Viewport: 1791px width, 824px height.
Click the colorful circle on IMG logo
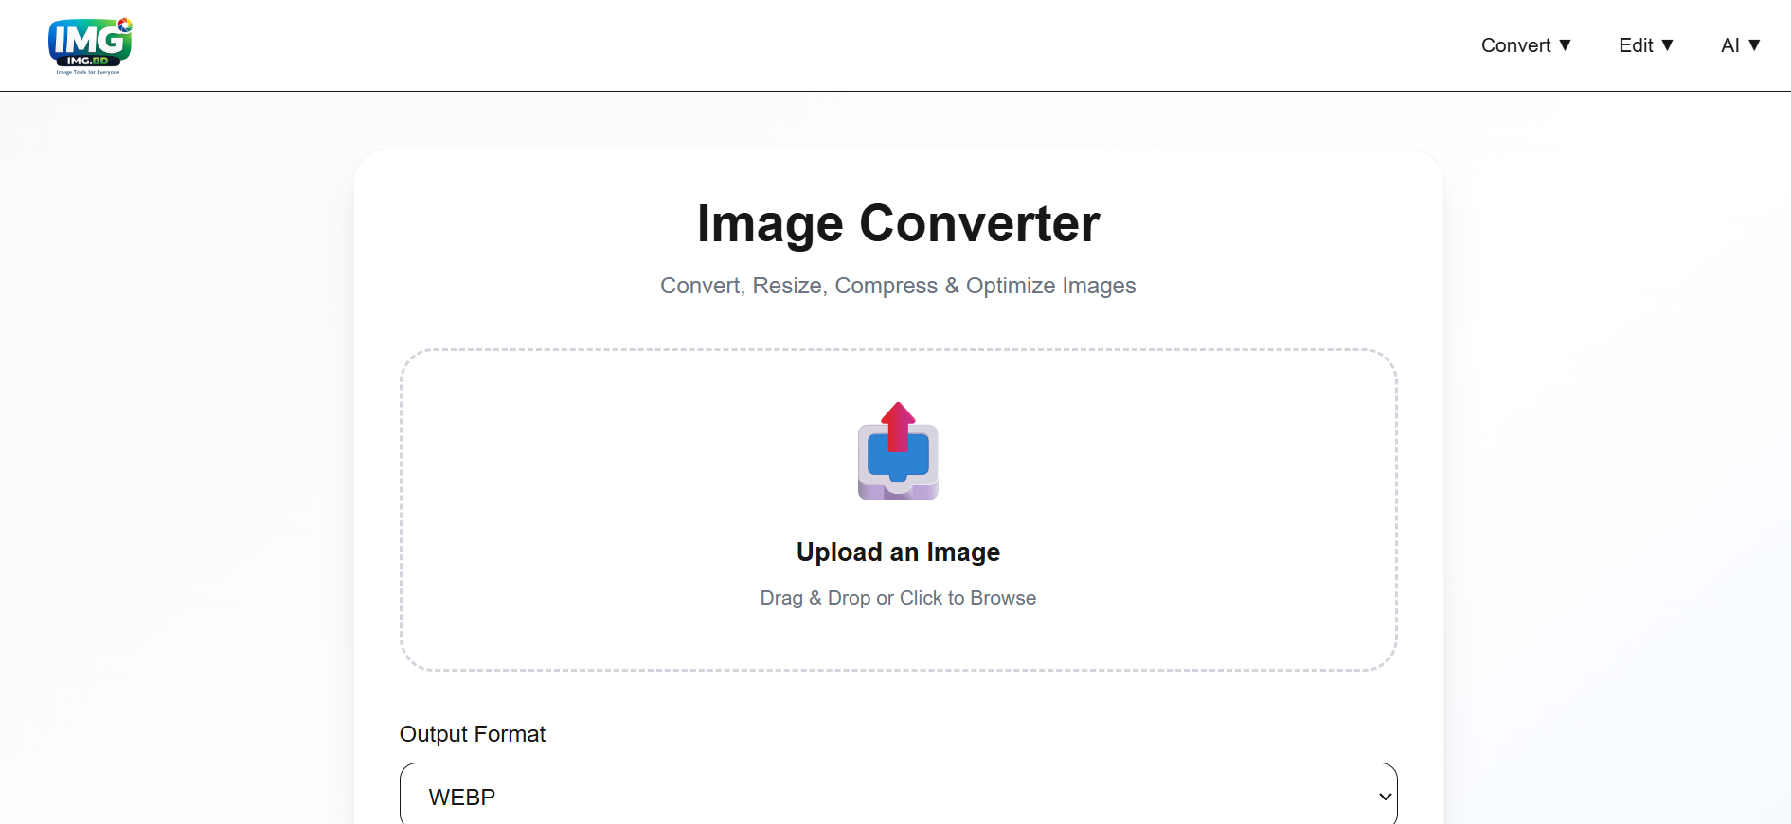pyautogui.click(x=125, y=25)
